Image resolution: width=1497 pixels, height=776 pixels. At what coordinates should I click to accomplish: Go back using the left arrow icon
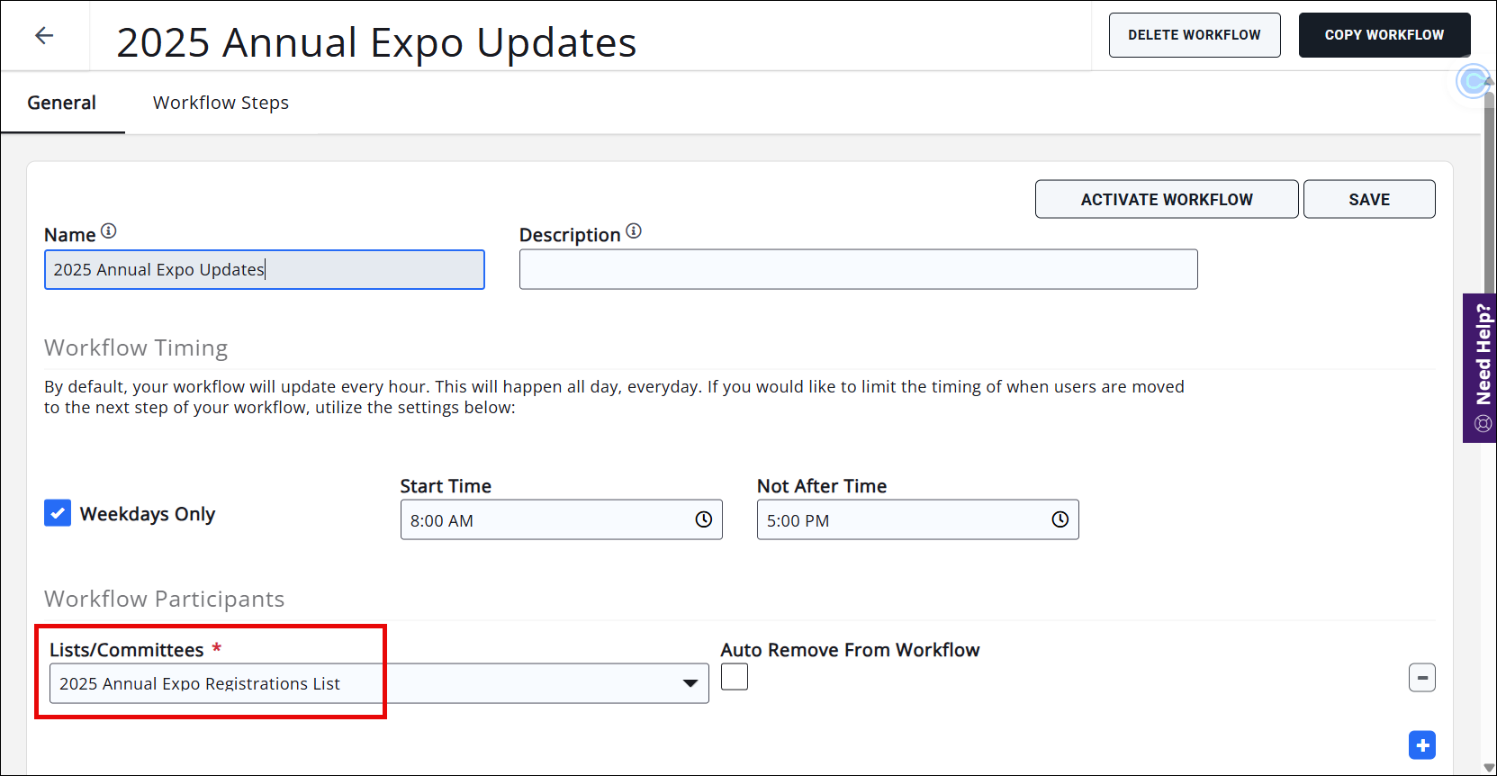point(44,35)
